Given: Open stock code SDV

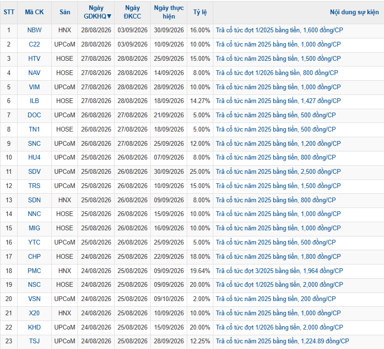Looking at the screenshot, I should pyautogui.click(x=34, y=171).
